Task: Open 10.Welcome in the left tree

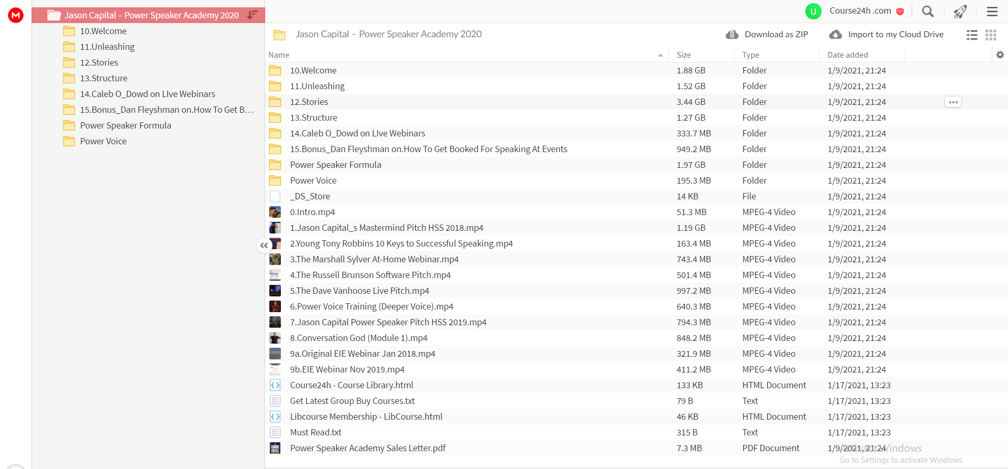Action: coord(103,31)
